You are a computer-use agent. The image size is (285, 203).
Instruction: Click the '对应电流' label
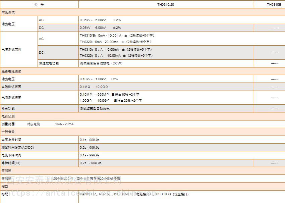tap(34, 124)
